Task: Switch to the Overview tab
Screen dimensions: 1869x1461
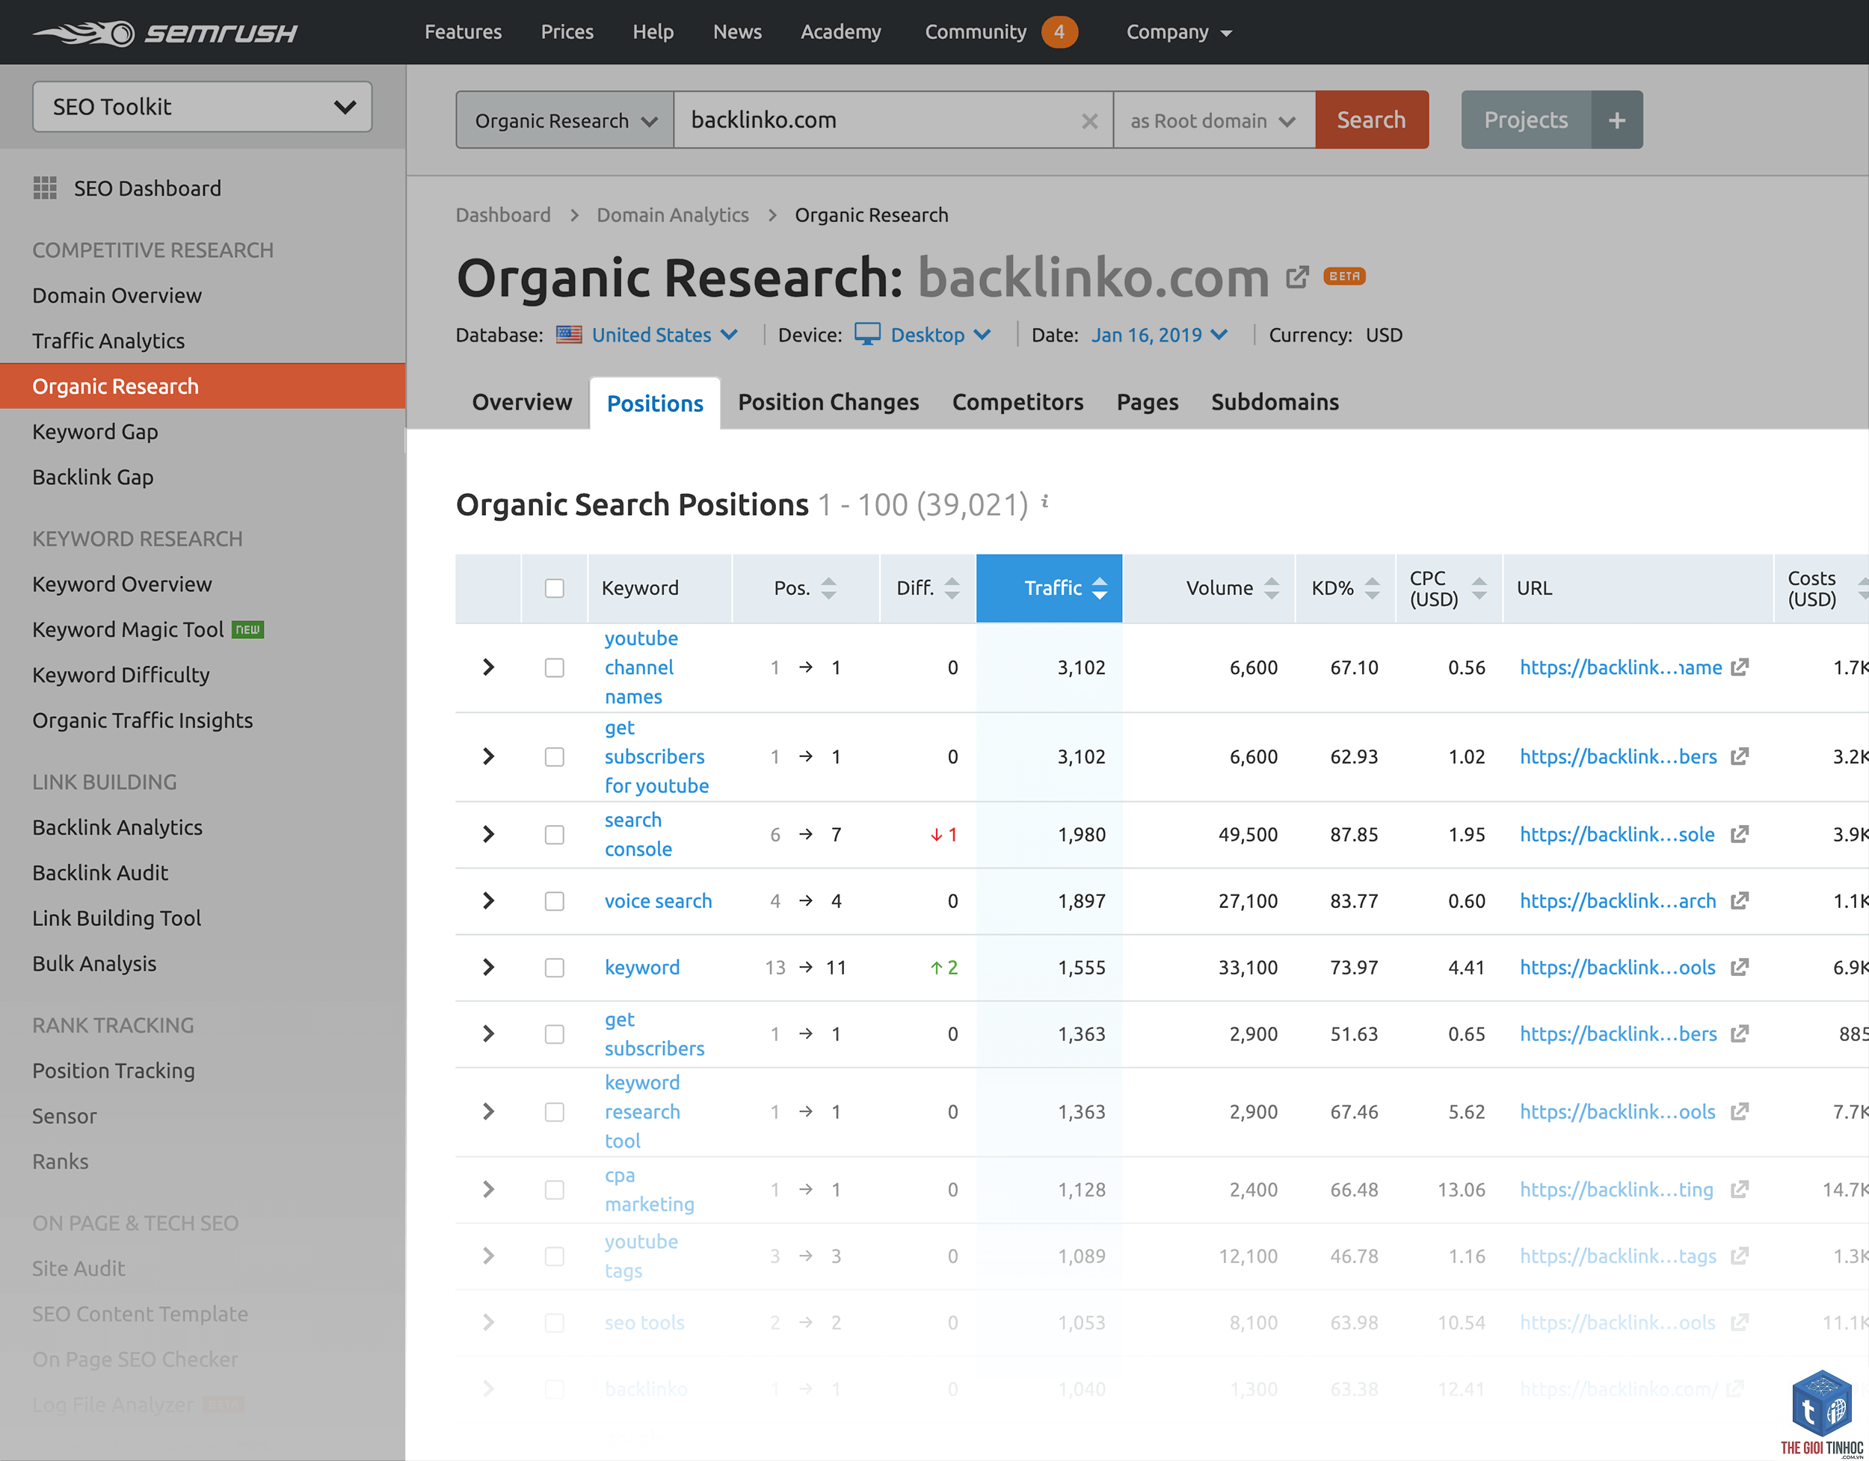Action: (x=521, y=402)
